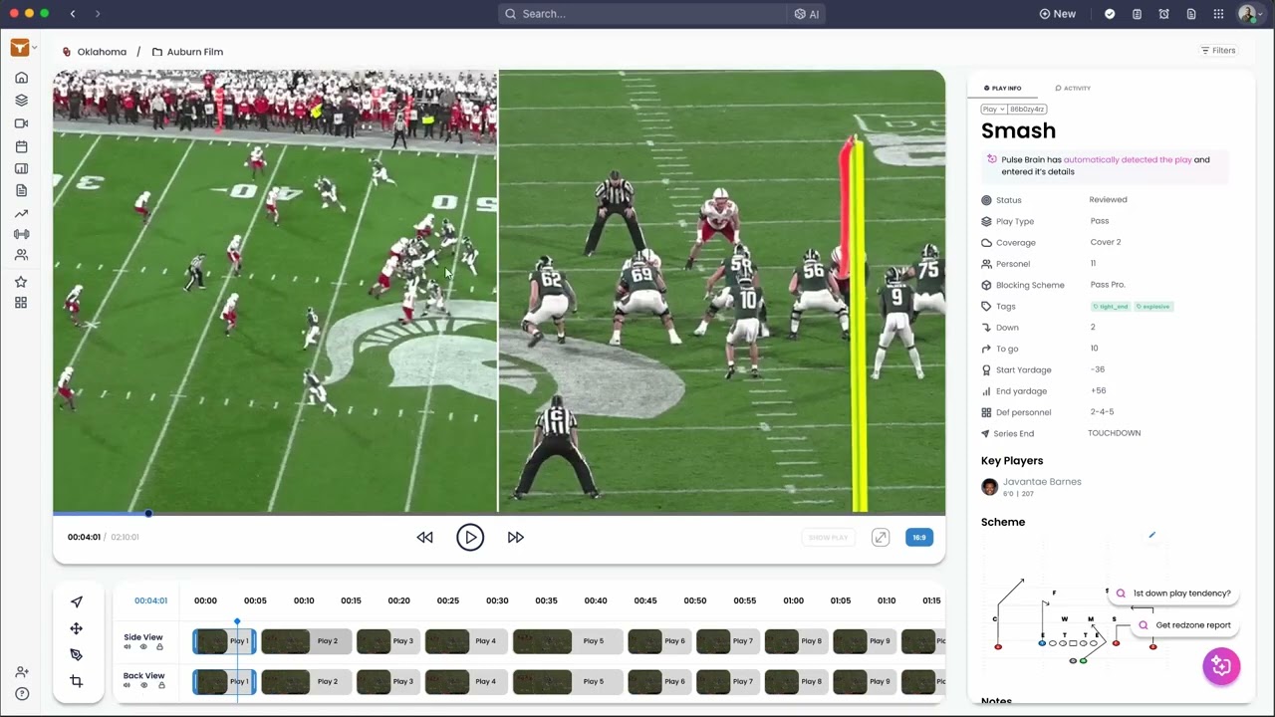Select the arrow pointer tool

tap(77, 601)
